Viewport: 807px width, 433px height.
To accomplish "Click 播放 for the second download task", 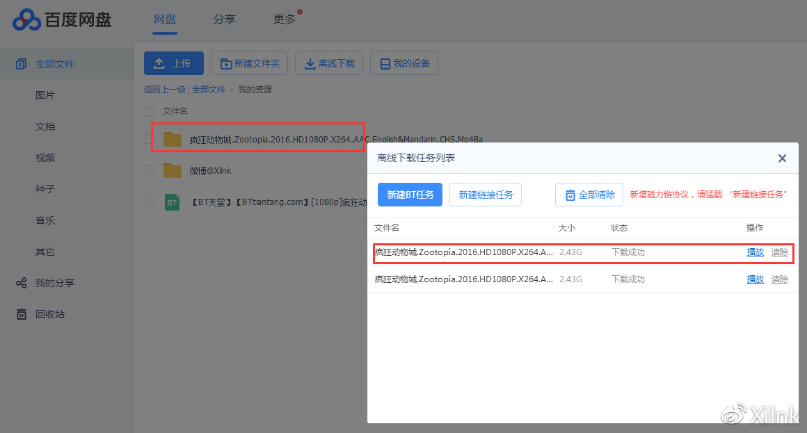I will point(755,279).
